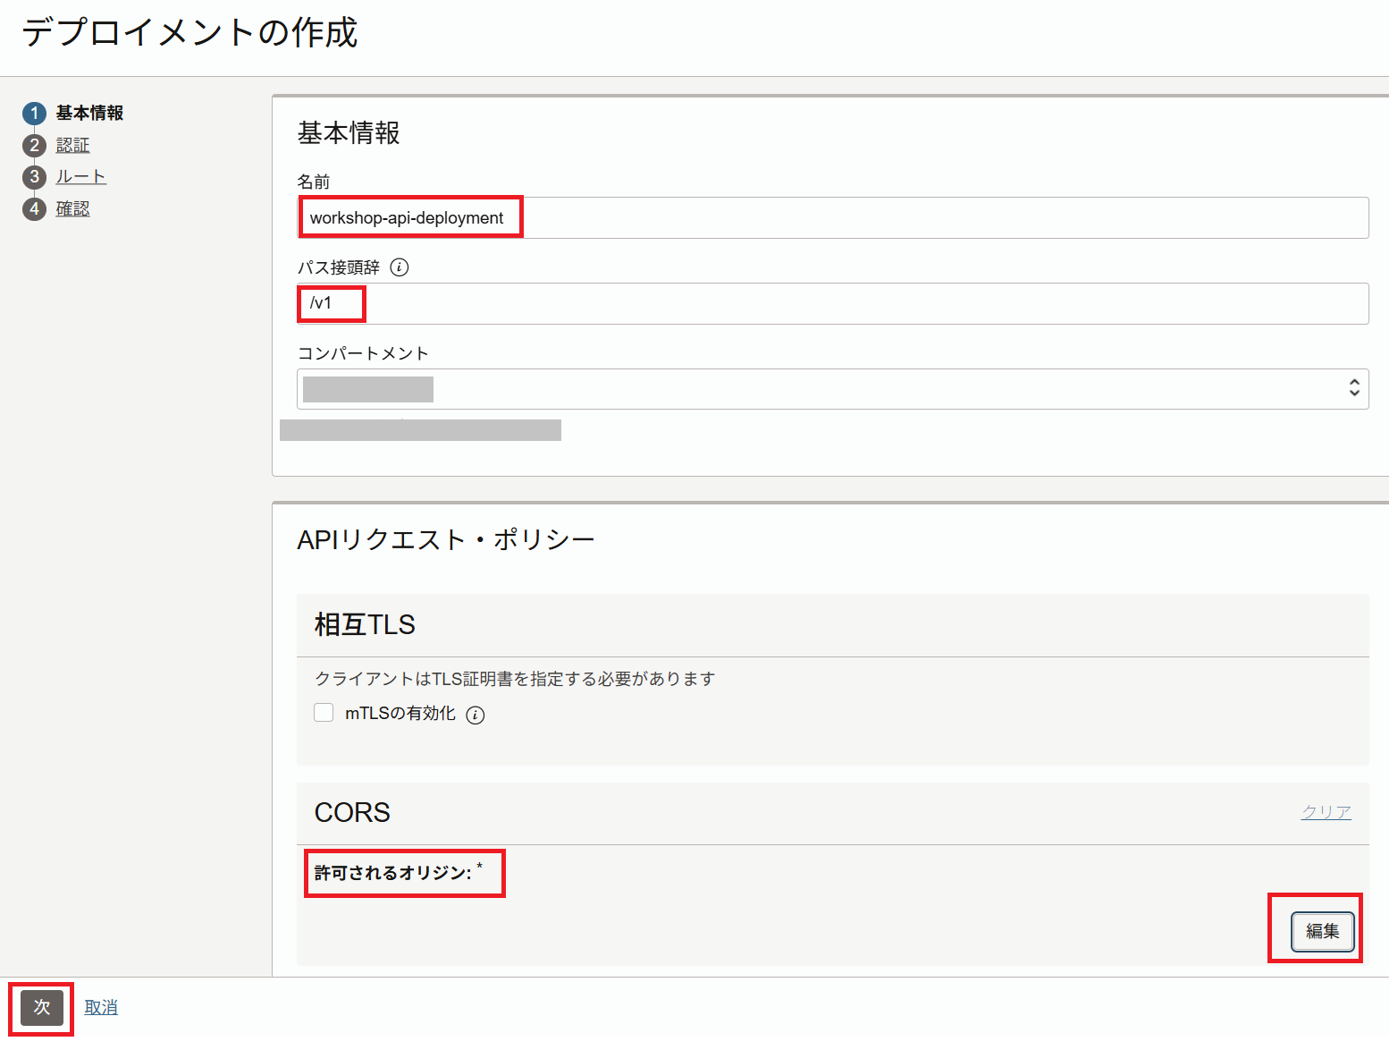The height and width of the screenshot is (1050, 1389).
Task: Click into the パス接頭辞 text field
Action: tap(831, 304)
